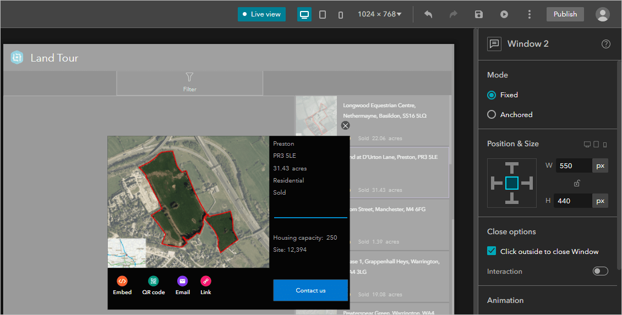Click the Longwood Equestrian Centre thumbnail image

click(316, 117)
